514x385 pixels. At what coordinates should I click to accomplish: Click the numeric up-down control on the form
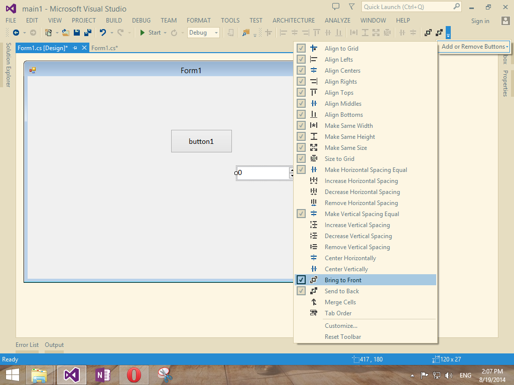click(x=265, y=173)
